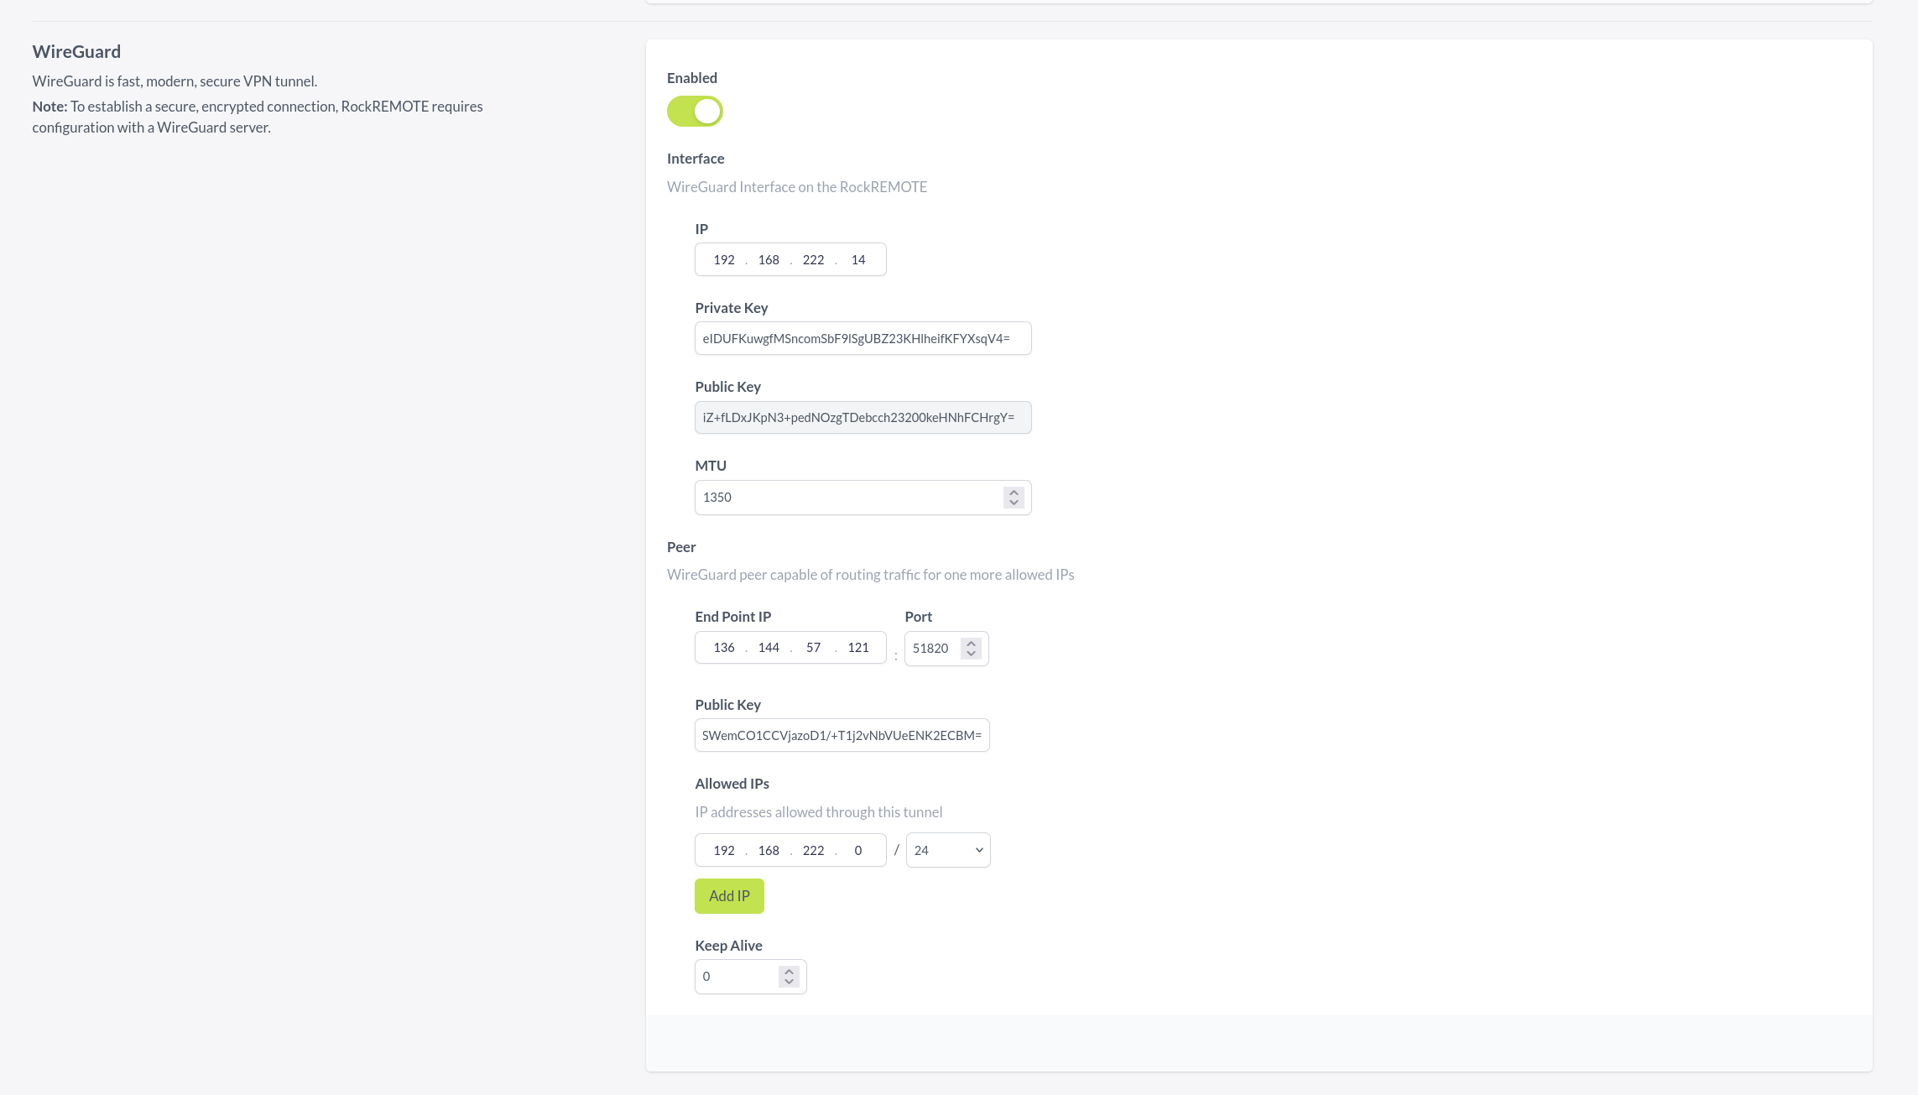The image size is (1918, 1095).
Task: Click the Interface IP last octet 14
Action: click(858, 260)
